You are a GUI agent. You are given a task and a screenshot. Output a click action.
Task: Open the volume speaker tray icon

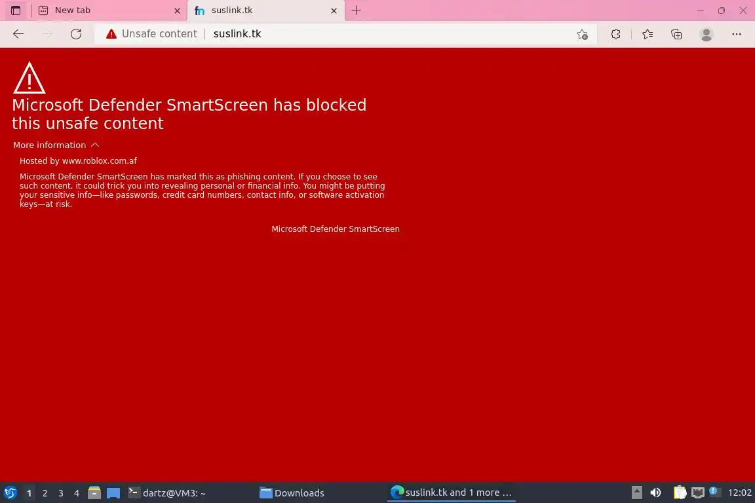click(x=655, y=493)
